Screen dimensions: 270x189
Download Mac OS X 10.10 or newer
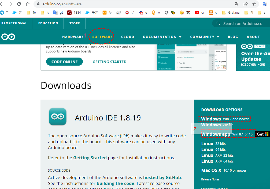click(x=224, y=171)
